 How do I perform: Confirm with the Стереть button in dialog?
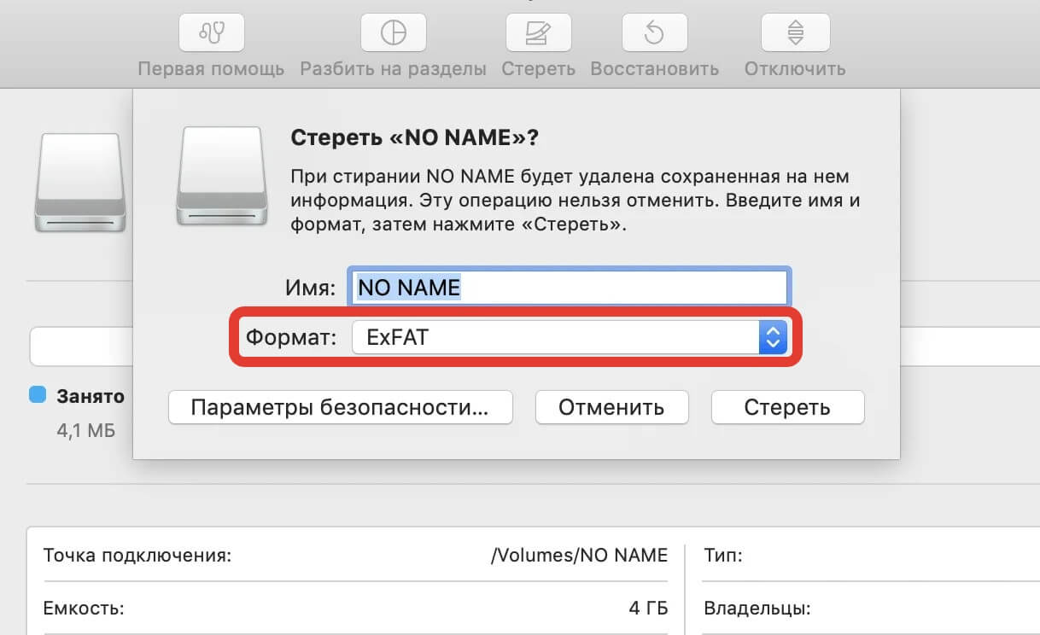787,407
